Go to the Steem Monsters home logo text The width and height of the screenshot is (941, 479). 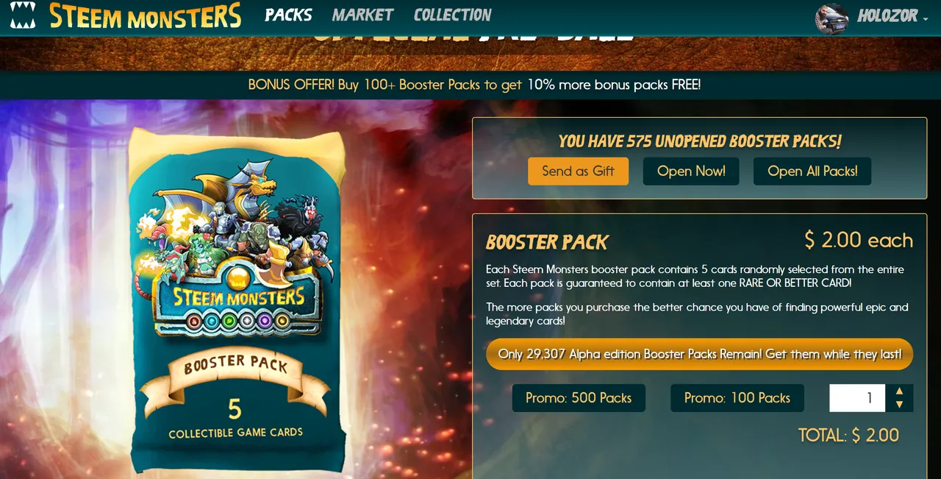coord(146,15)
